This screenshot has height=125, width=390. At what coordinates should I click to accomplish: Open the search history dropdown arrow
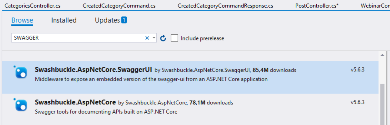(154, 38)
